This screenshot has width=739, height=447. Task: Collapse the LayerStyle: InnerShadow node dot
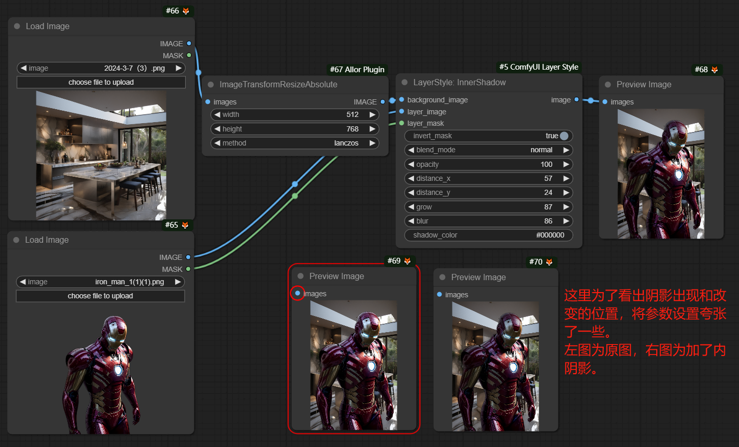click(x=404, y=83)
